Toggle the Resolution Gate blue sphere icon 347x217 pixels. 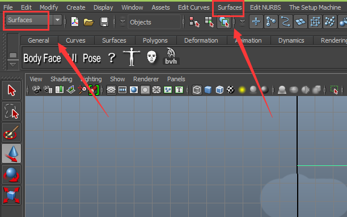tap(134, 90)
